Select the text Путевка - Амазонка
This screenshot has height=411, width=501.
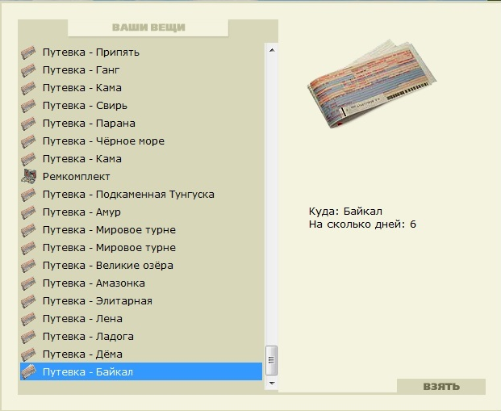click(x=94, y=283)
